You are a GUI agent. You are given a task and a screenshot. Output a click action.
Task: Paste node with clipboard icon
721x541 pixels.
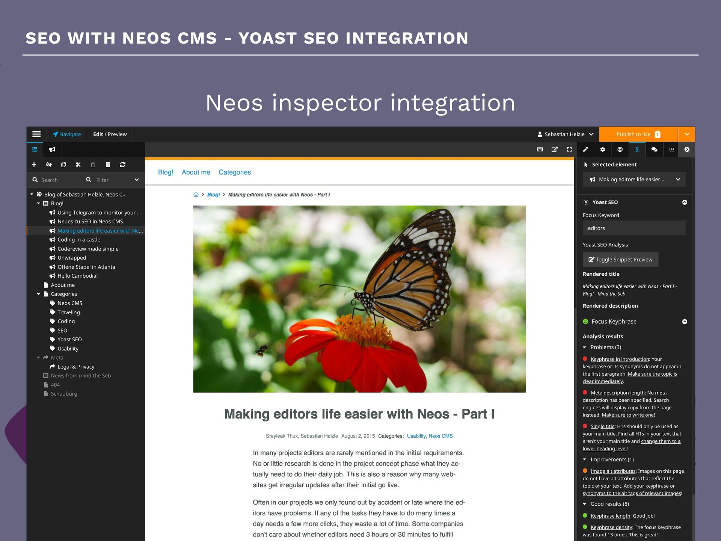93,165
